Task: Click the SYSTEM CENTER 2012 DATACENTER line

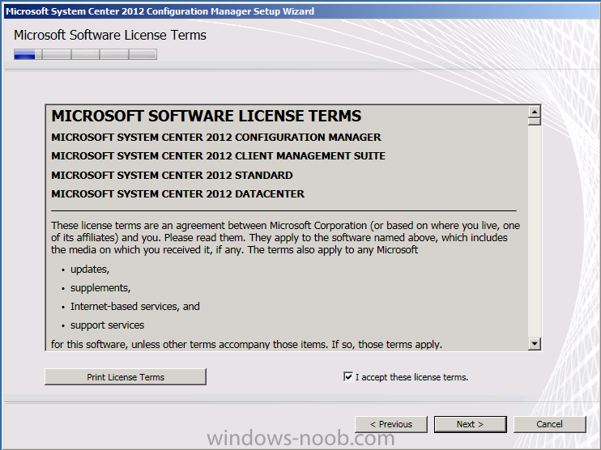Action: pos(178,193)
